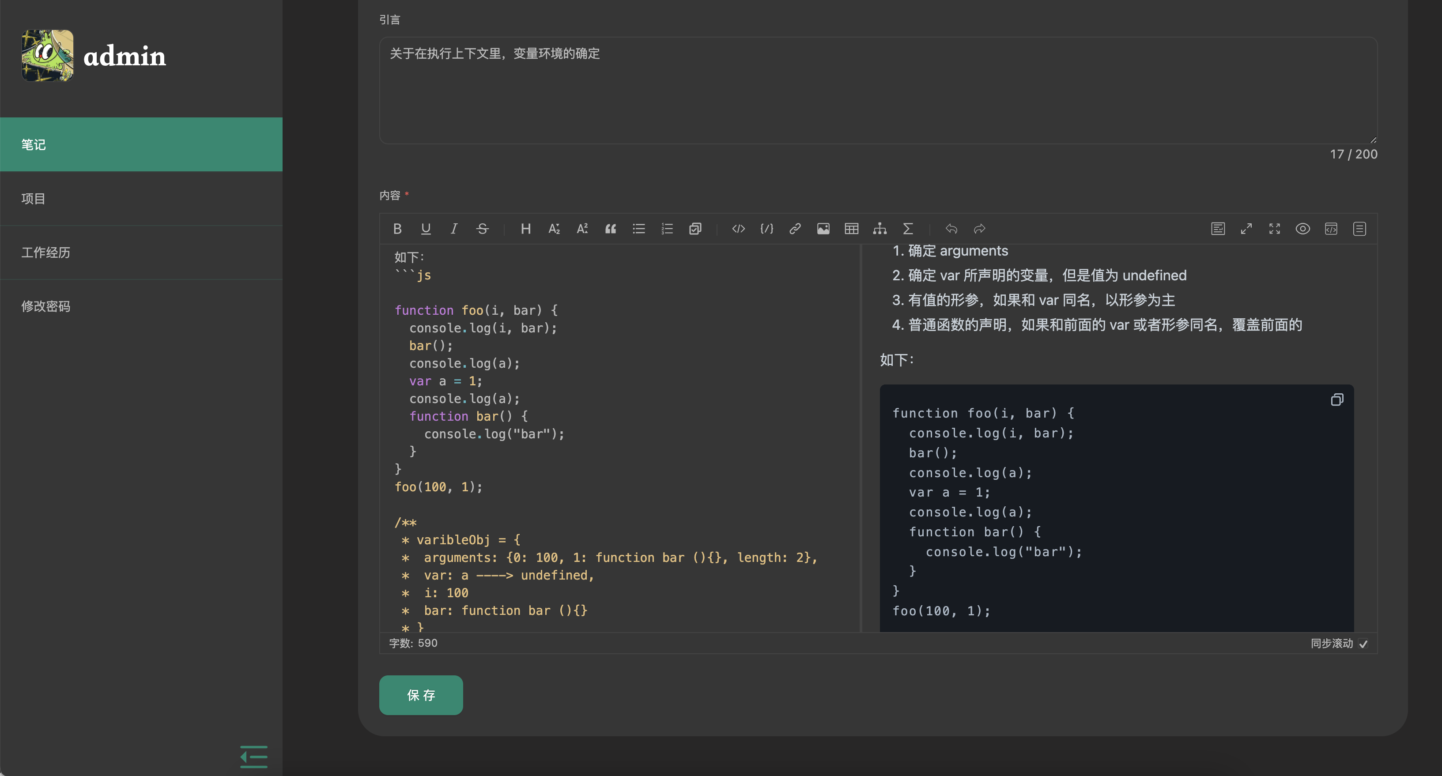Apply strikethrough formatting
The height and width of the screenshot is (776, 1442).
click(483, 229)
